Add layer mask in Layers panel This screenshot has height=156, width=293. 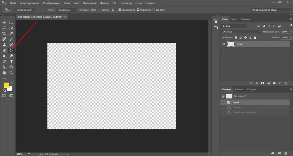click(x=262, y=83)
